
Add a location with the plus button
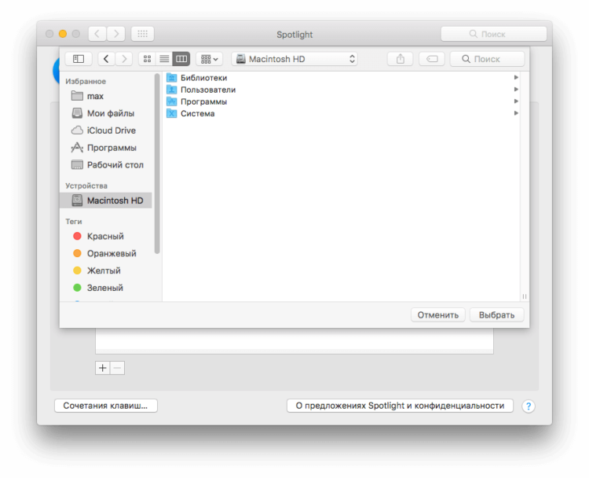(103, 368)
